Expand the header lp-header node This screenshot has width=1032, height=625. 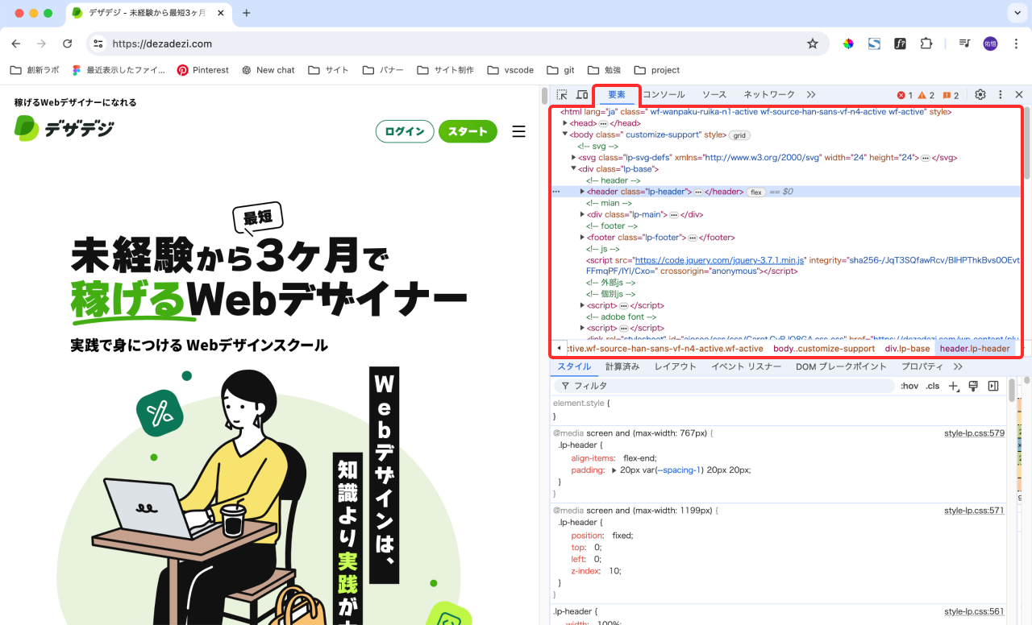click(582, 192)
